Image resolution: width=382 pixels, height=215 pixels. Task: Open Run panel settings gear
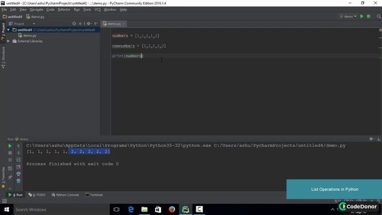[371, 139]
